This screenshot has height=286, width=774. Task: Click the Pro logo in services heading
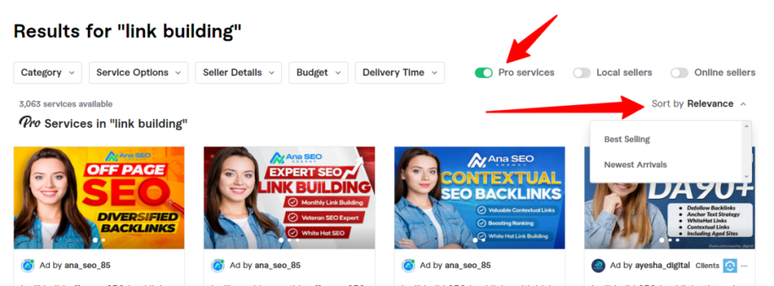29,122
